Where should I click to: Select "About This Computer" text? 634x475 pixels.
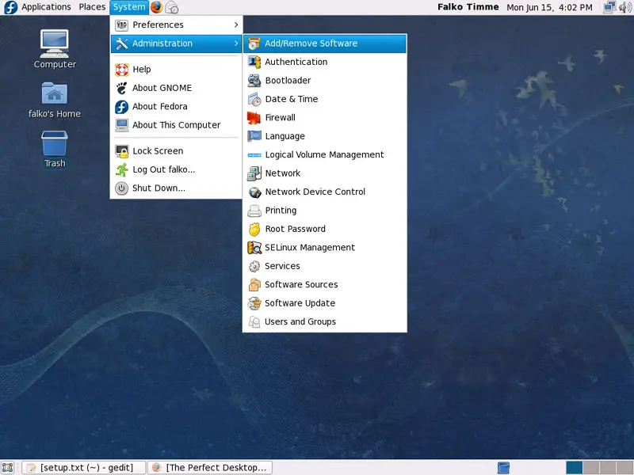[176, 125]
